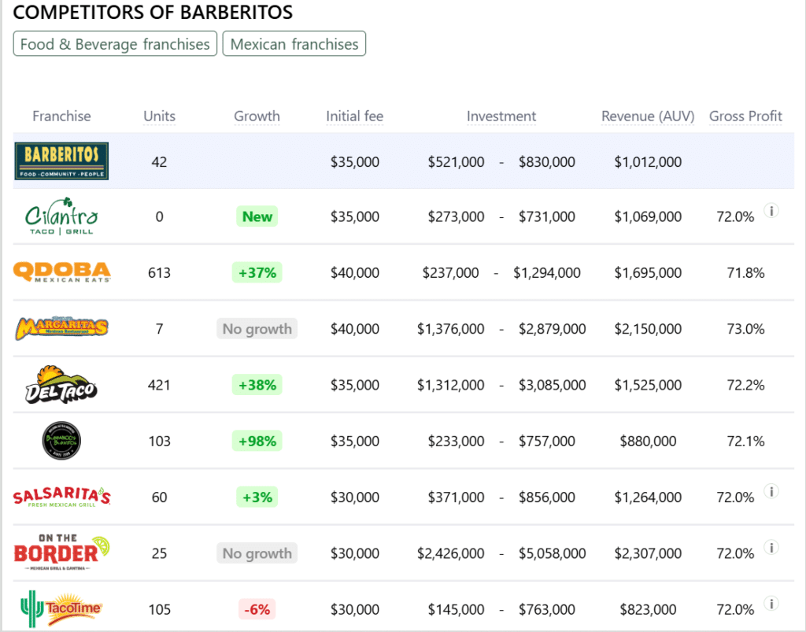Image resolution: width=806 pixels, height=632 pixels.
Task: Select Barberitos' $521,000 minimum investment
Action: [456, 162]
